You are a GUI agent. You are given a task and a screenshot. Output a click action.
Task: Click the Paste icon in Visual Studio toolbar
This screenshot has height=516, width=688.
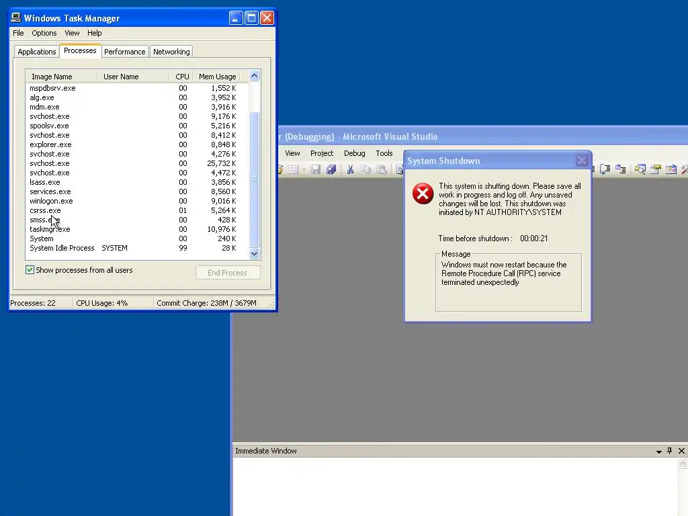[382, 169]
